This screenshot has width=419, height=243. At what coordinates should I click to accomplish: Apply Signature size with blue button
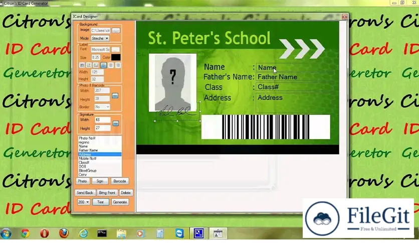[116, 124]
